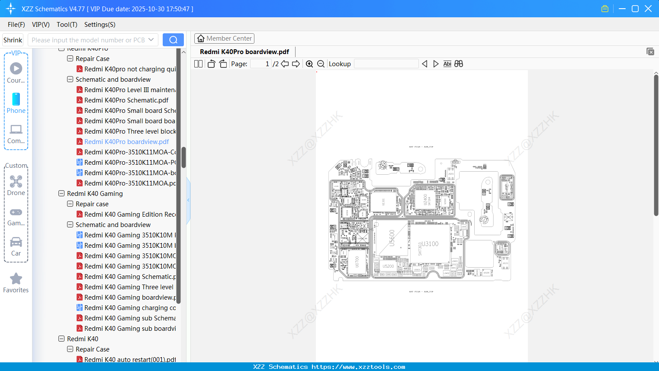This screenshot has height=371, width=659.
Task: Open the Game console category
Action: point(16,217)
